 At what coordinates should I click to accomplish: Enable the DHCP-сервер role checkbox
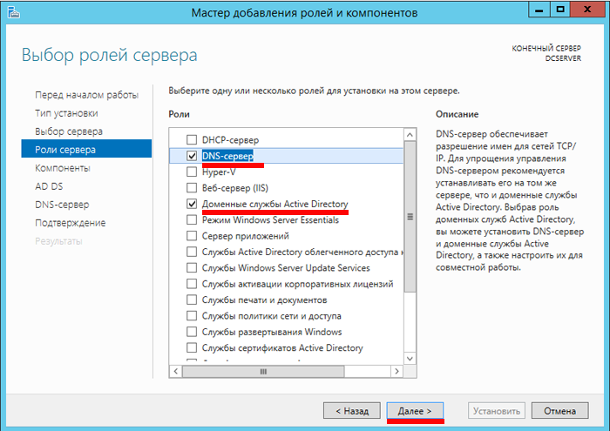tap(192, 139)
